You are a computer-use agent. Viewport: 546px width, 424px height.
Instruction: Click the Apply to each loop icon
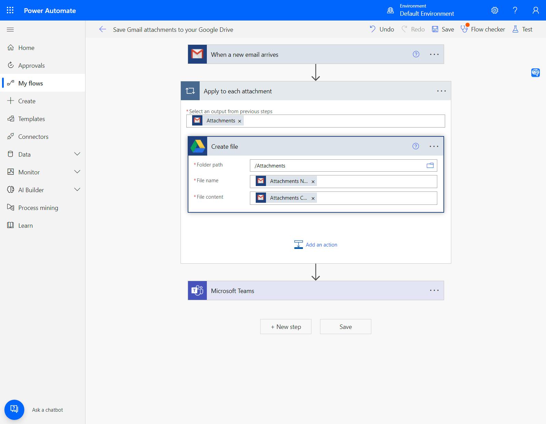(x=190, y=91)
